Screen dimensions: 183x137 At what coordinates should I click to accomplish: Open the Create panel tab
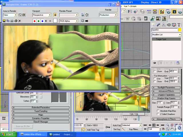(153, 25)
